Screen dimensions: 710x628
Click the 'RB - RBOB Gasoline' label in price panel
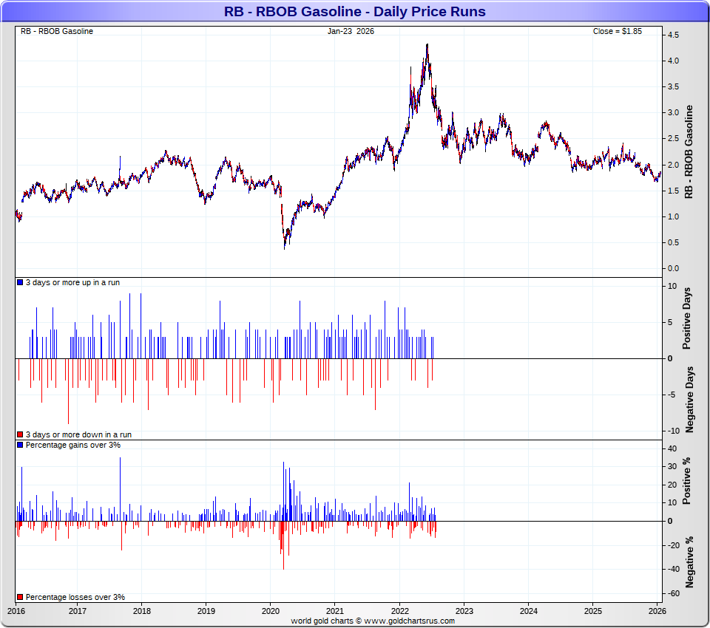57,31
